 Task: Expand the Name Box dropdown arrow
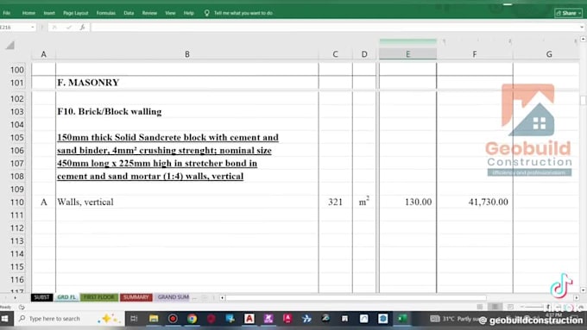[x=33, y=28]
